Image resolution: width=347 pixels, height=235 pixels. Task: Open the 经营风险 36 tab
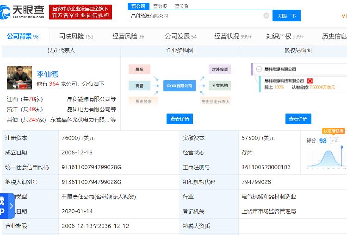128,36
